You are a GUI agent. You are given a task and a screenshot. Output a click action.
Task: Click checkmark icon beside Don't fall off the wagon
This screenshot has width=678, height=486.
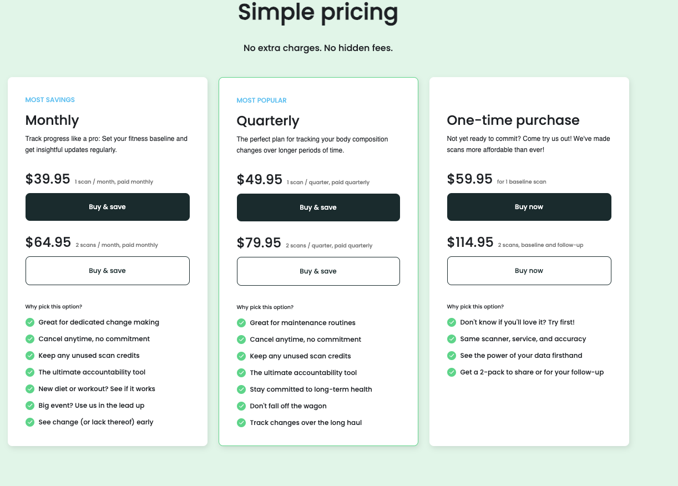(241, 406)
